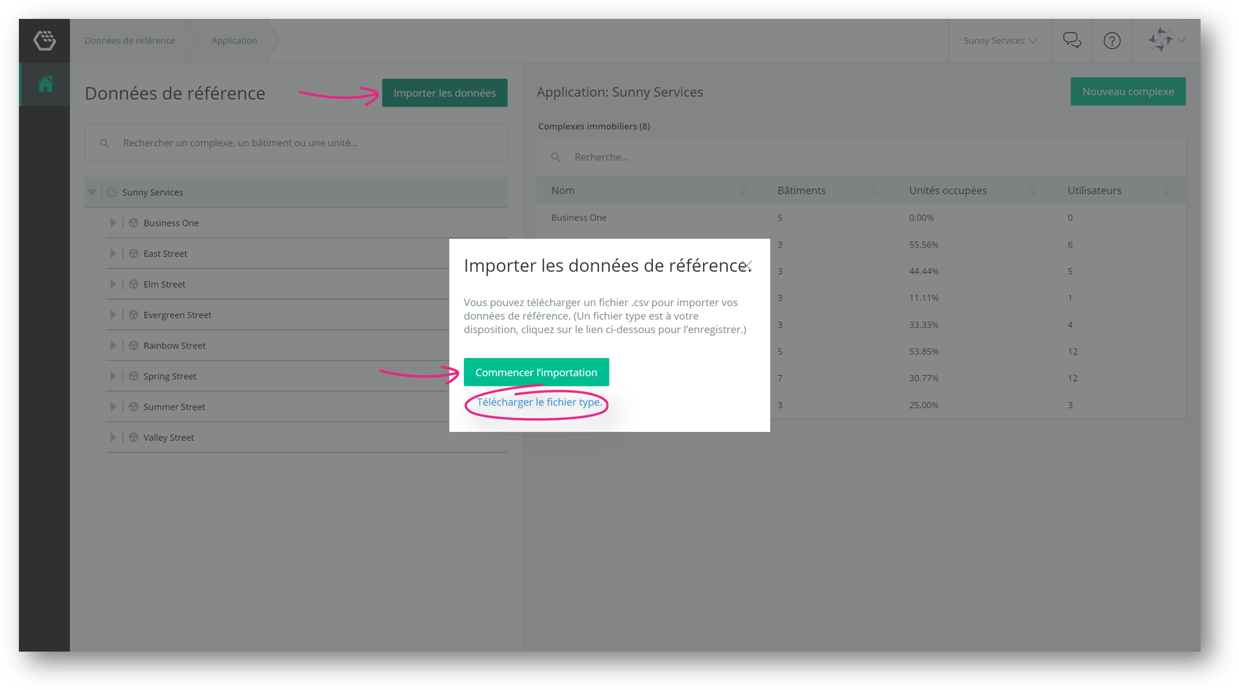Expand the Spring Street tree node
This screenshot has height=690, width=1239.
(x=112, y=376)
